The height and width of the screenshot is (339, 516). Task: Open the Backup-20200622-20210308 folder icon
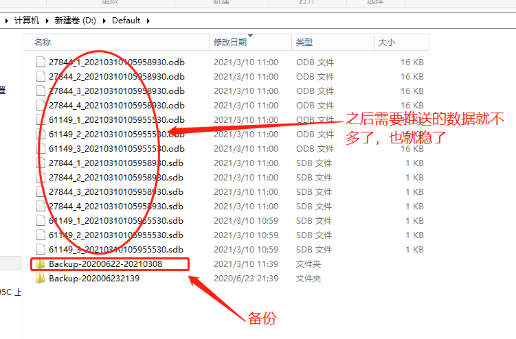click(x=41, y=264)
